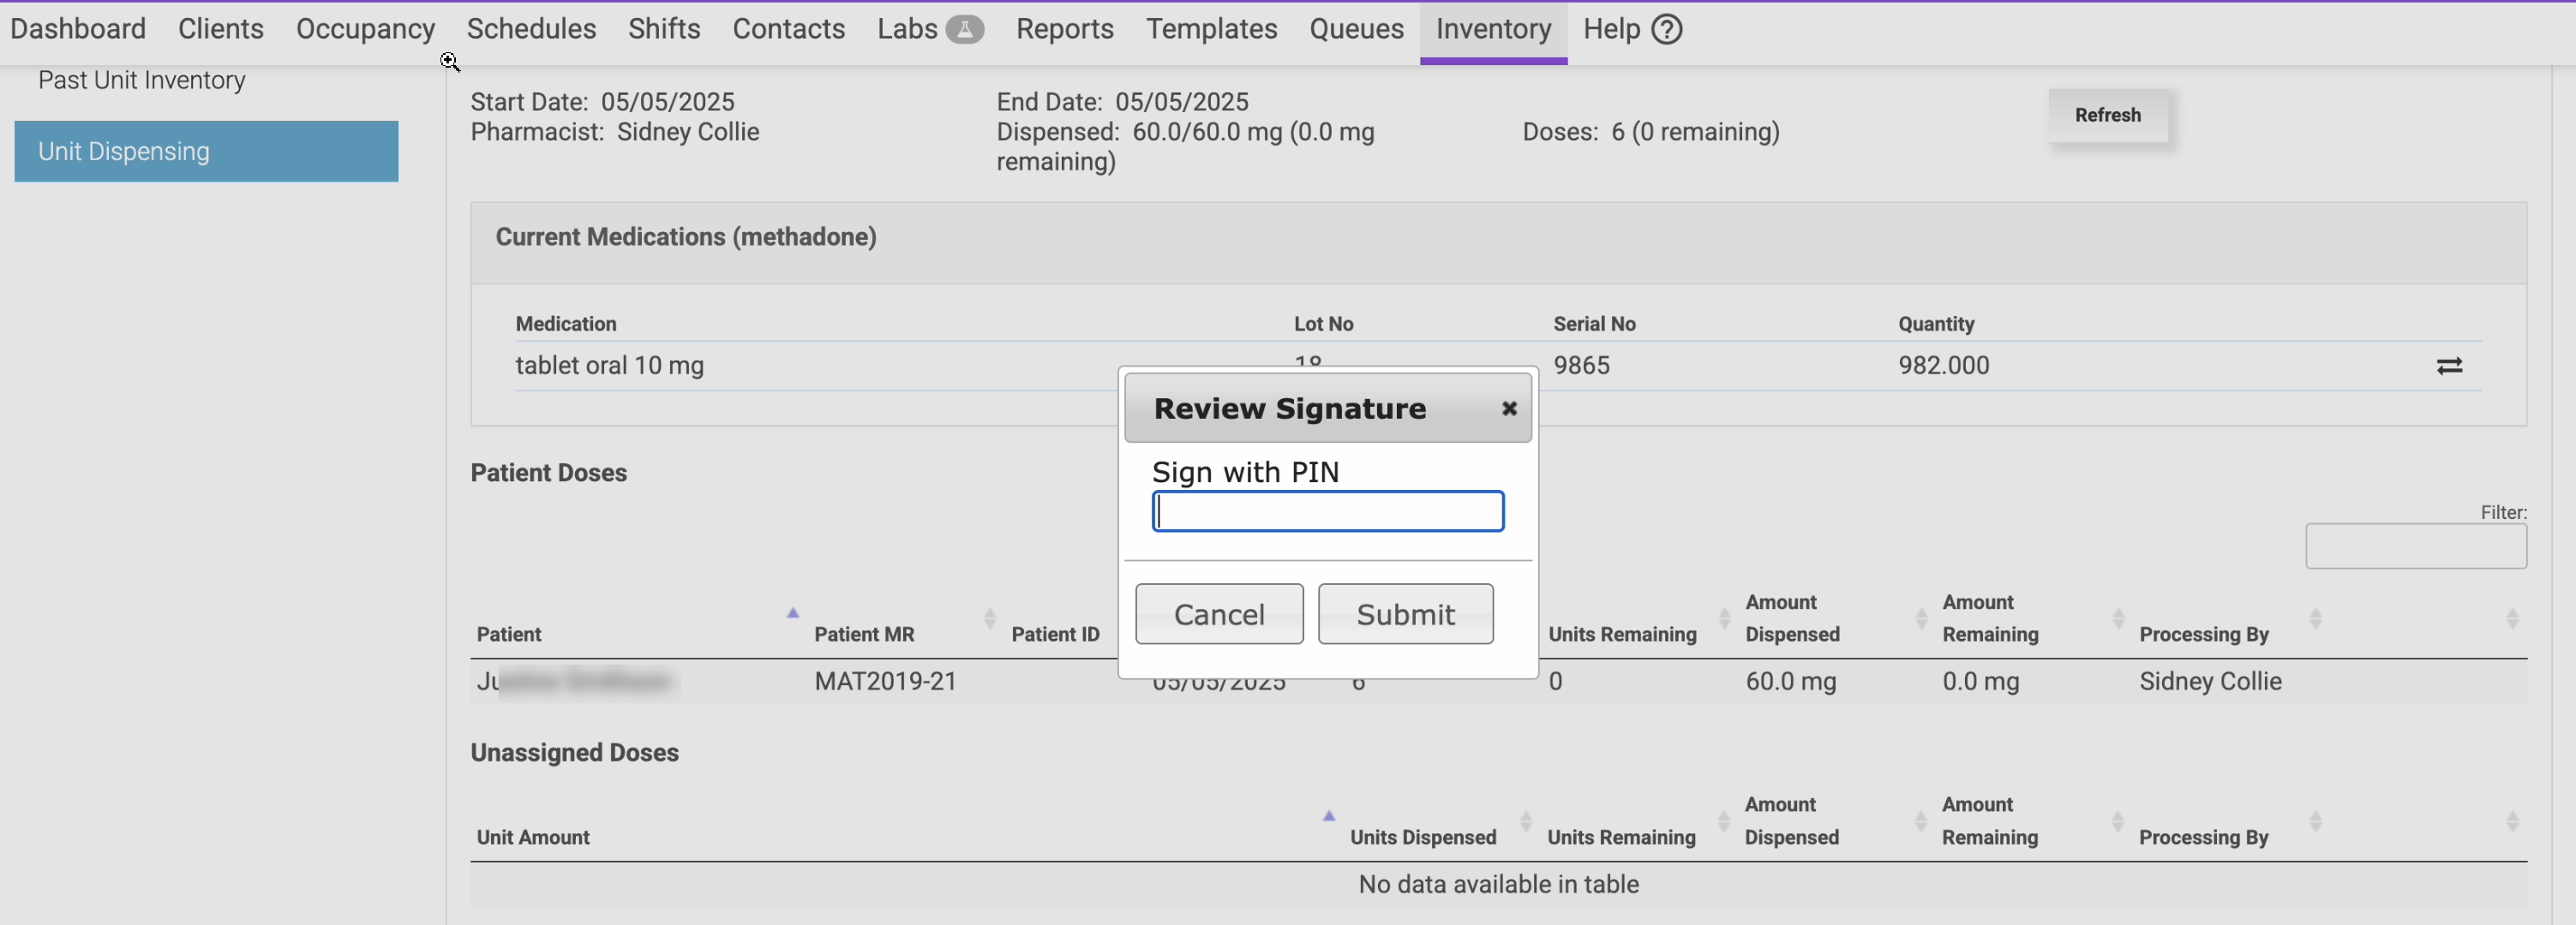Sort Patient Doses by Patient column
The width and height of the screenshot is (2576, 925).
coord(509,633)
